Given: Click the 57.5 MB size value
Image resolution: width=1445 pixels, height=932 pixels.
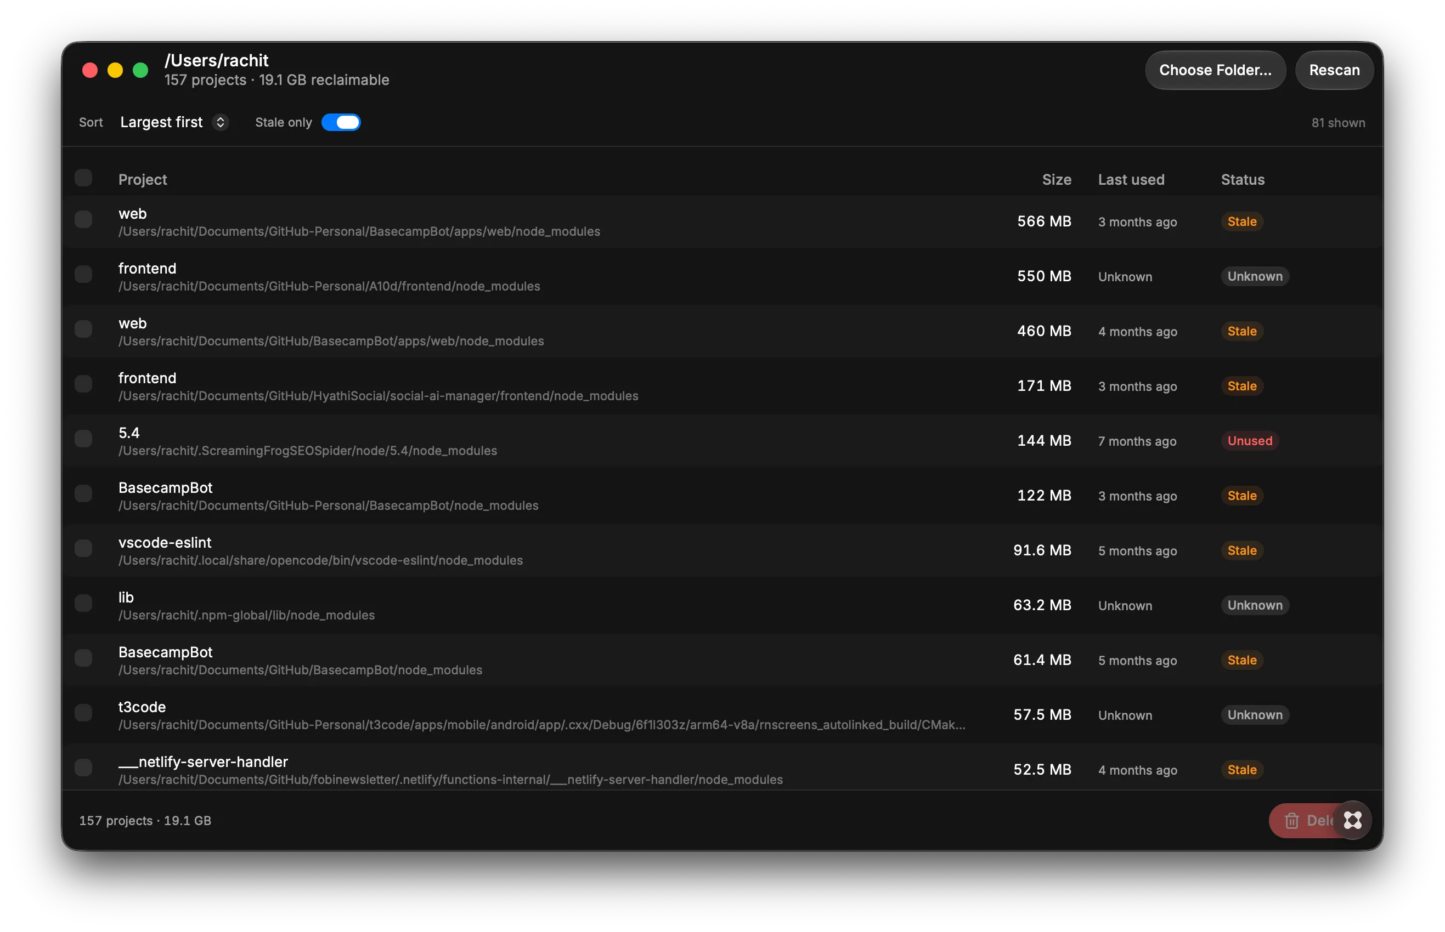Looking at the screenshot, I should point(1042,715).
